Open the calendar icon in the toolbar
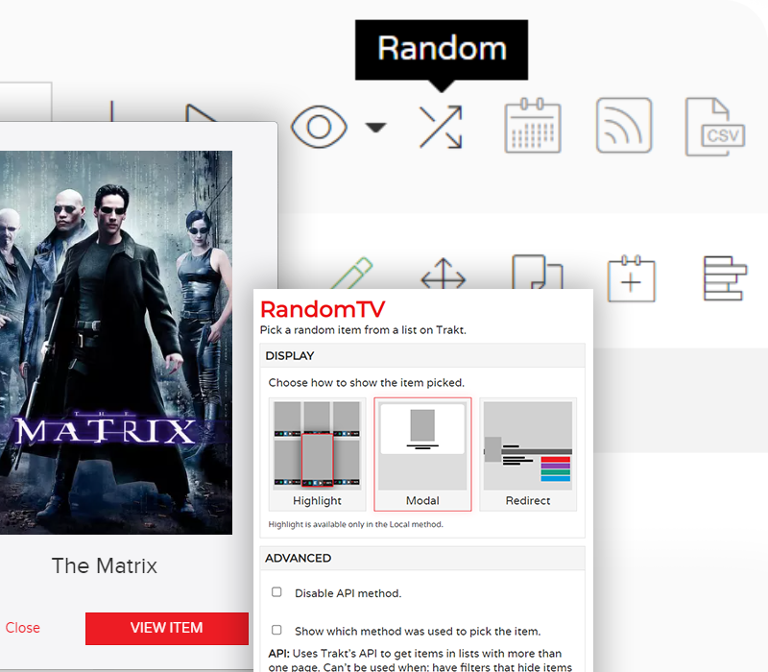768x672 pixels. [533, 126]
